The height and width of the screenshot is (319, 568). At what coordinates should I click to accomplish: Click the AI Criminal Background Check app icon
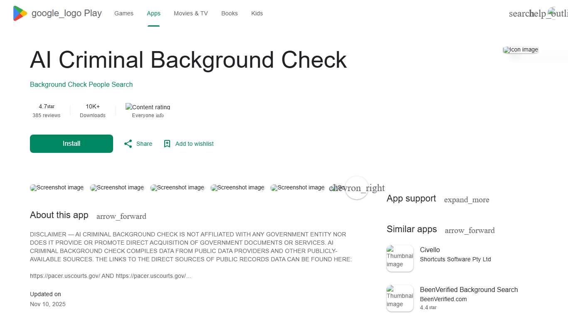(520, 50)
